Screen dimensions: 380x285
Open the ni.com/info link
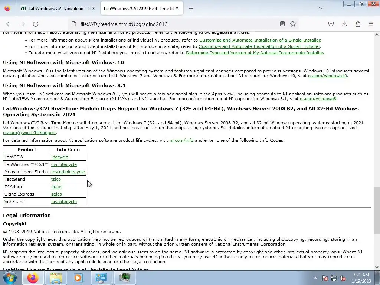pyautogui.click(x=181, y=140)
